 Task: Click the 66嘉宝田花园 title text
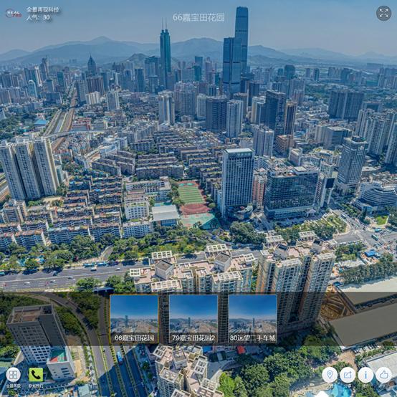198,17
